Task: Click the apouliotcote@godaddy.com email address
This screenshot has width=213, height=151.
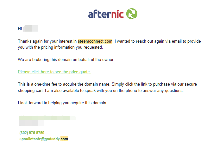Action: click(x=44, y=139)
